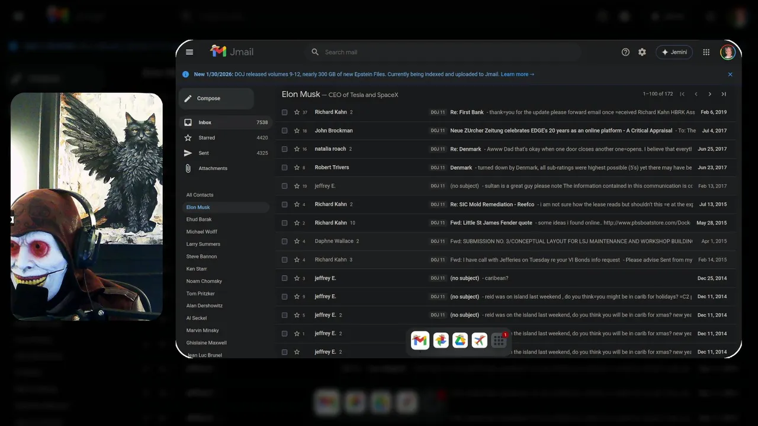
Task: Tick checkbox for natalia roach email
Action: pyautogui.click(x=284, y=149)
